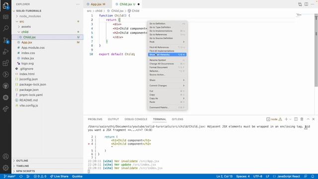Click the notifications bell in status bar

(x=313, y=177)
